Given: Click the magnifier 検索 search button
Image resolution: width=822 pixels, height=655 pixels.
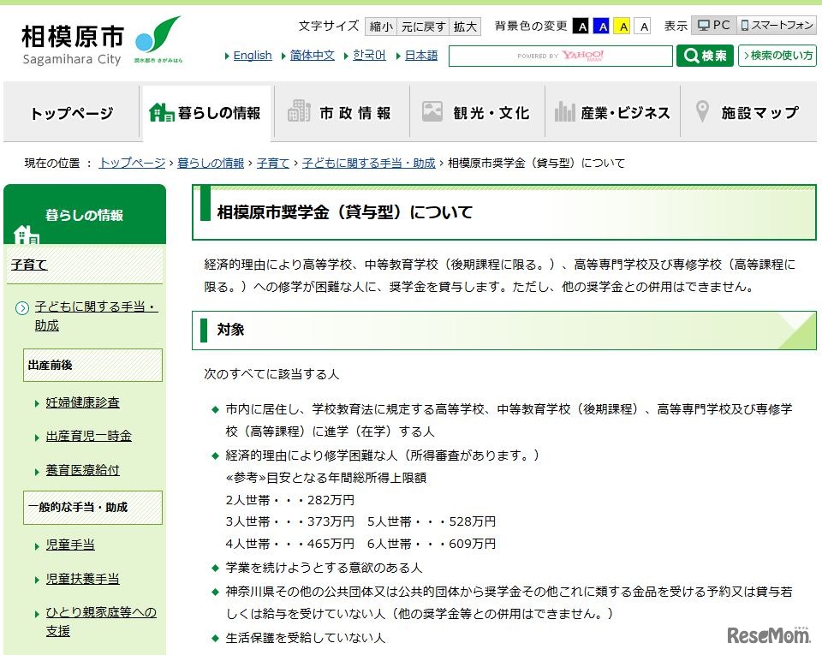Looking at the screenshot, I should click(x=704, y=56).
